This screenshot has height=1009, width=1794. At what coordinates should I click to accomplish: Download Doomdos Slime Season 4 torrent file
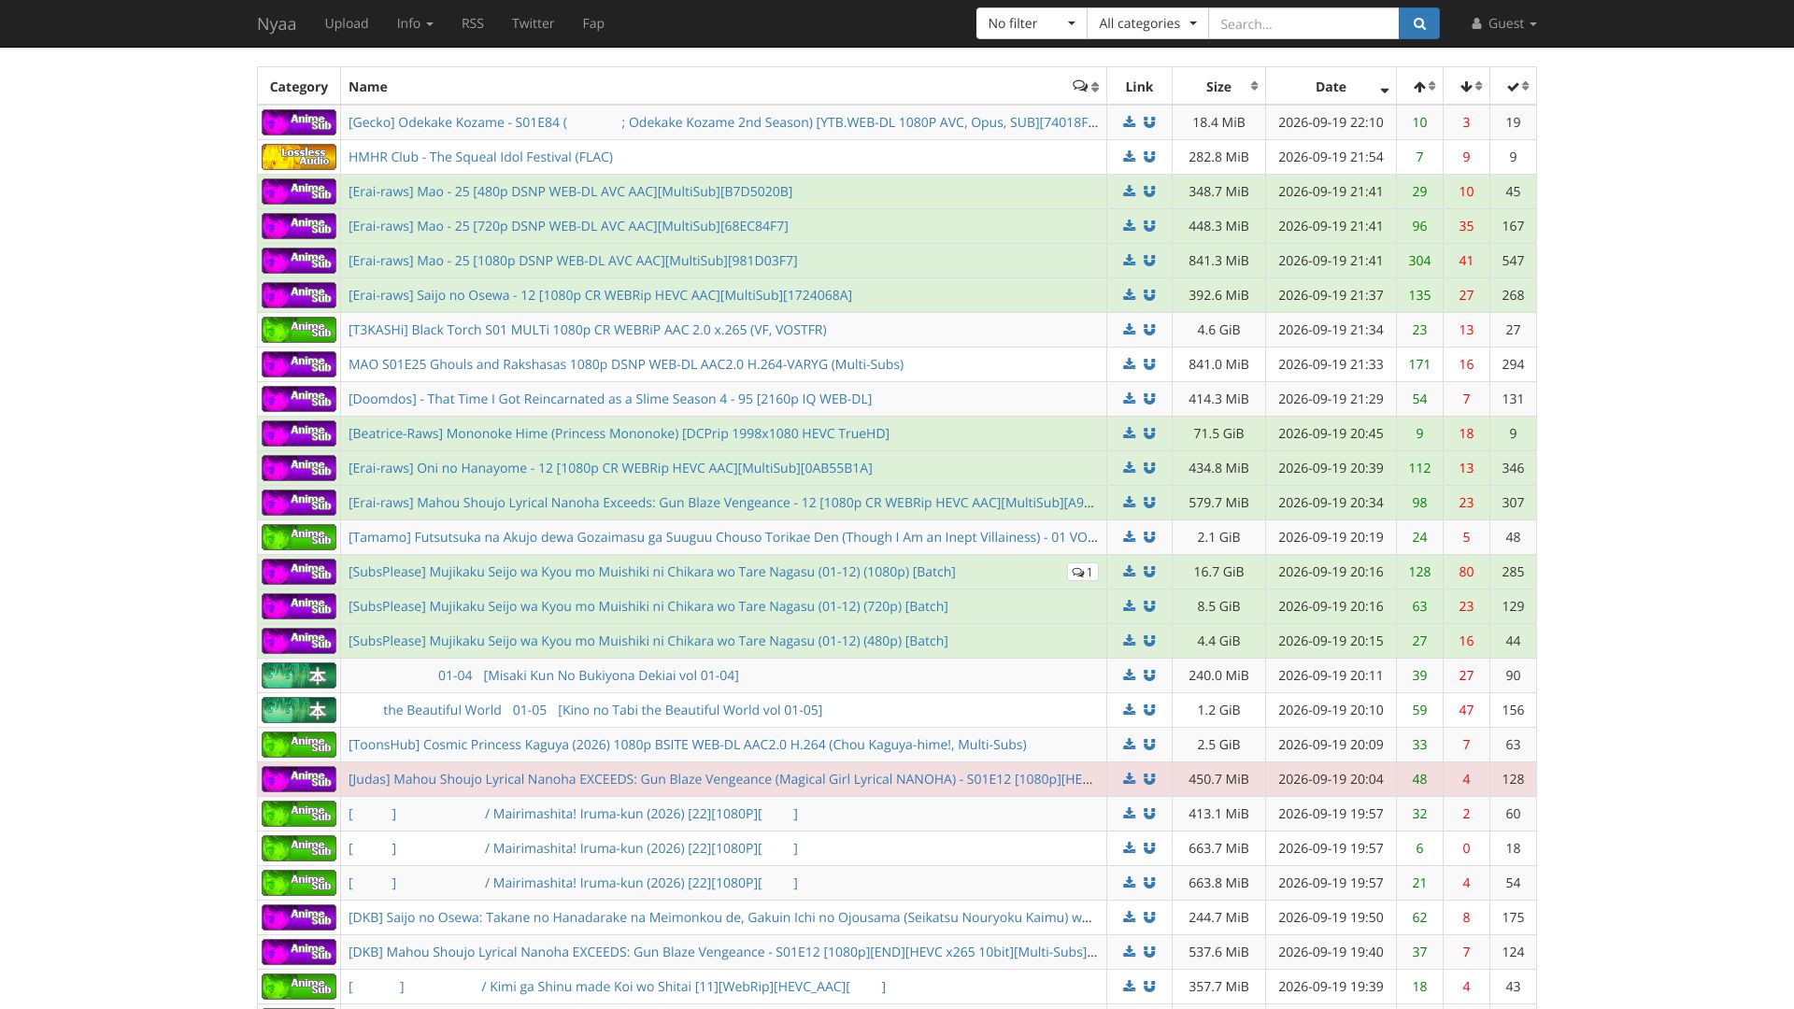pos(1129,399)
